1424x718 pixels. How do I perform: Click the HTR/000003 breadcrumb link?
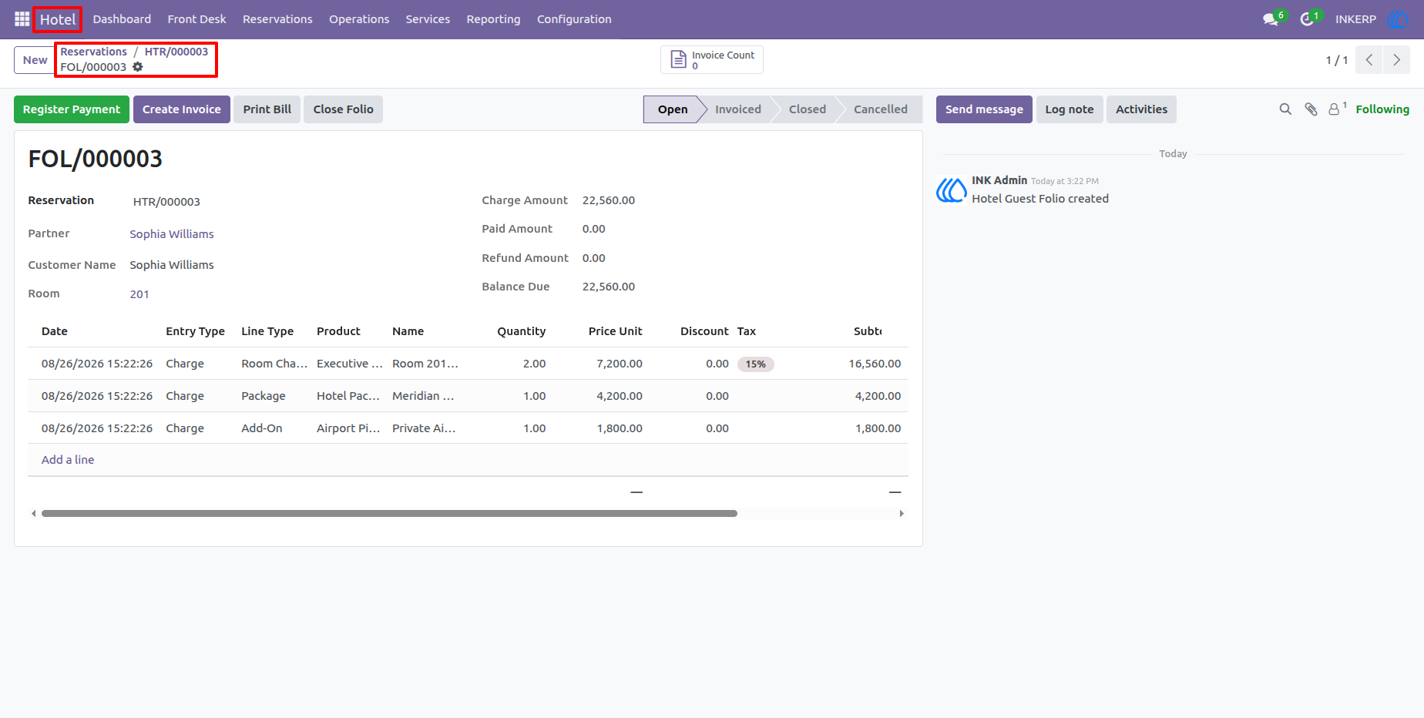tap(176, 52)
